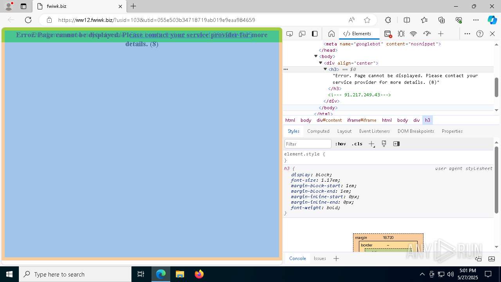Click the address bar URL
The height and width of the screenshot is (282, 501).
(x=157, y=20)
